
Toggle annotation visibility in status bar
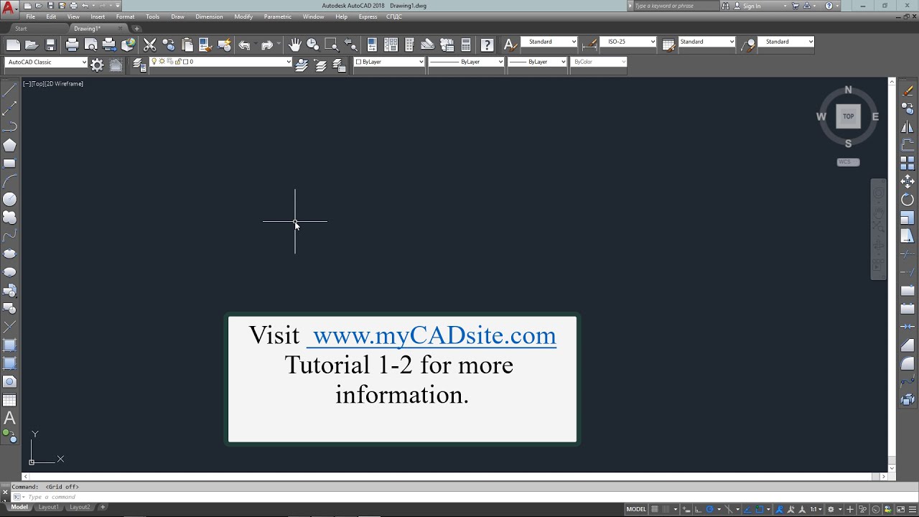(x=779, y=509)
